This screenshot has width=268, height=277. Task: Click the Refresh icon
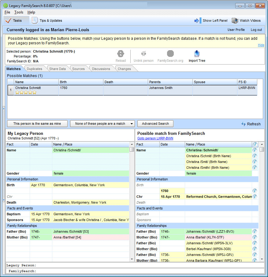pos(244,124)
